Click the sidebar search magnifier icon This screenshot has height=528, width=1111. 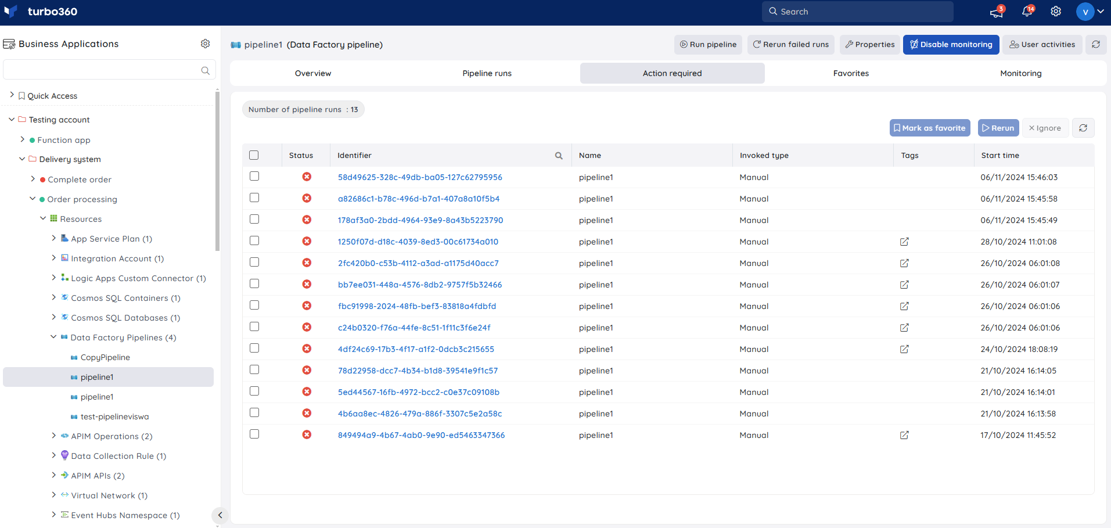(x=205, y=70)
